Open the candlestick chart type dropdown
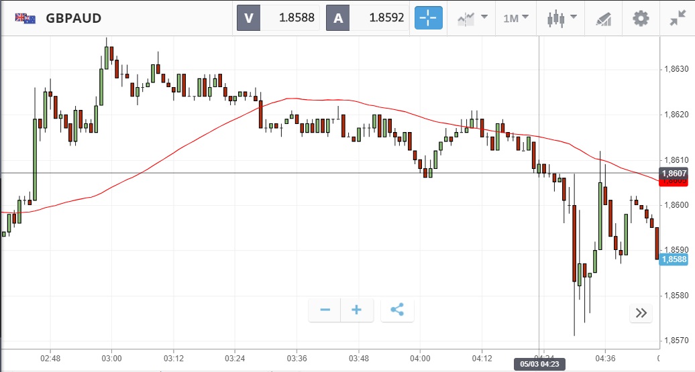The image size is (695, 372). click(561, 18)
